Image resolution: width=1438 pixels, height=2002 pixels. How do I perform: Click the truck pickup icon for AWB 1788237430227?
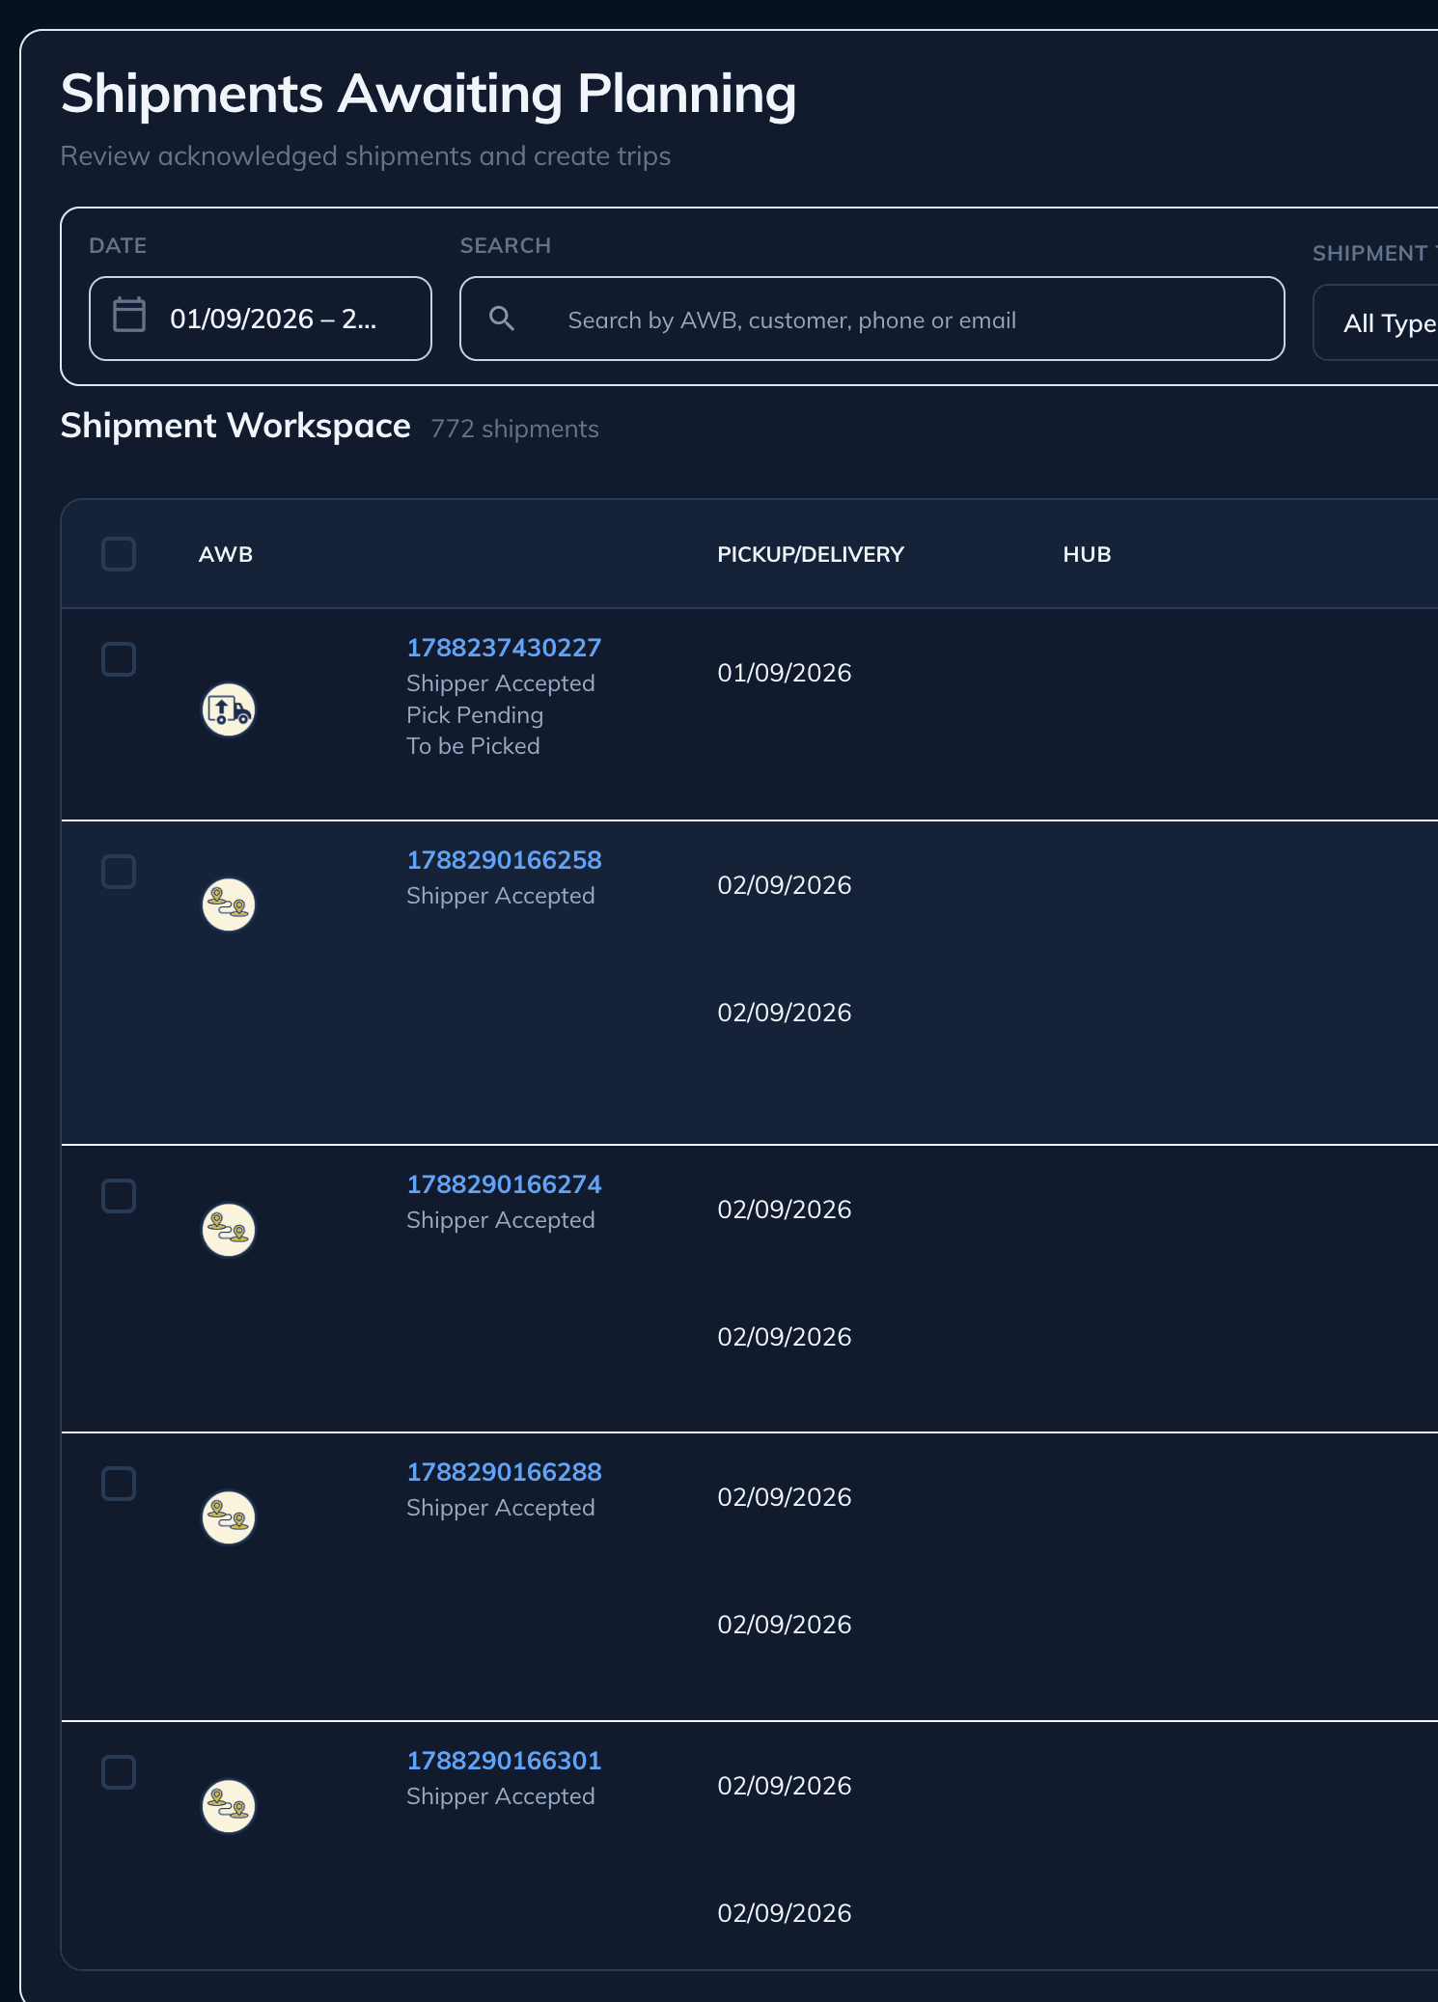229,709
